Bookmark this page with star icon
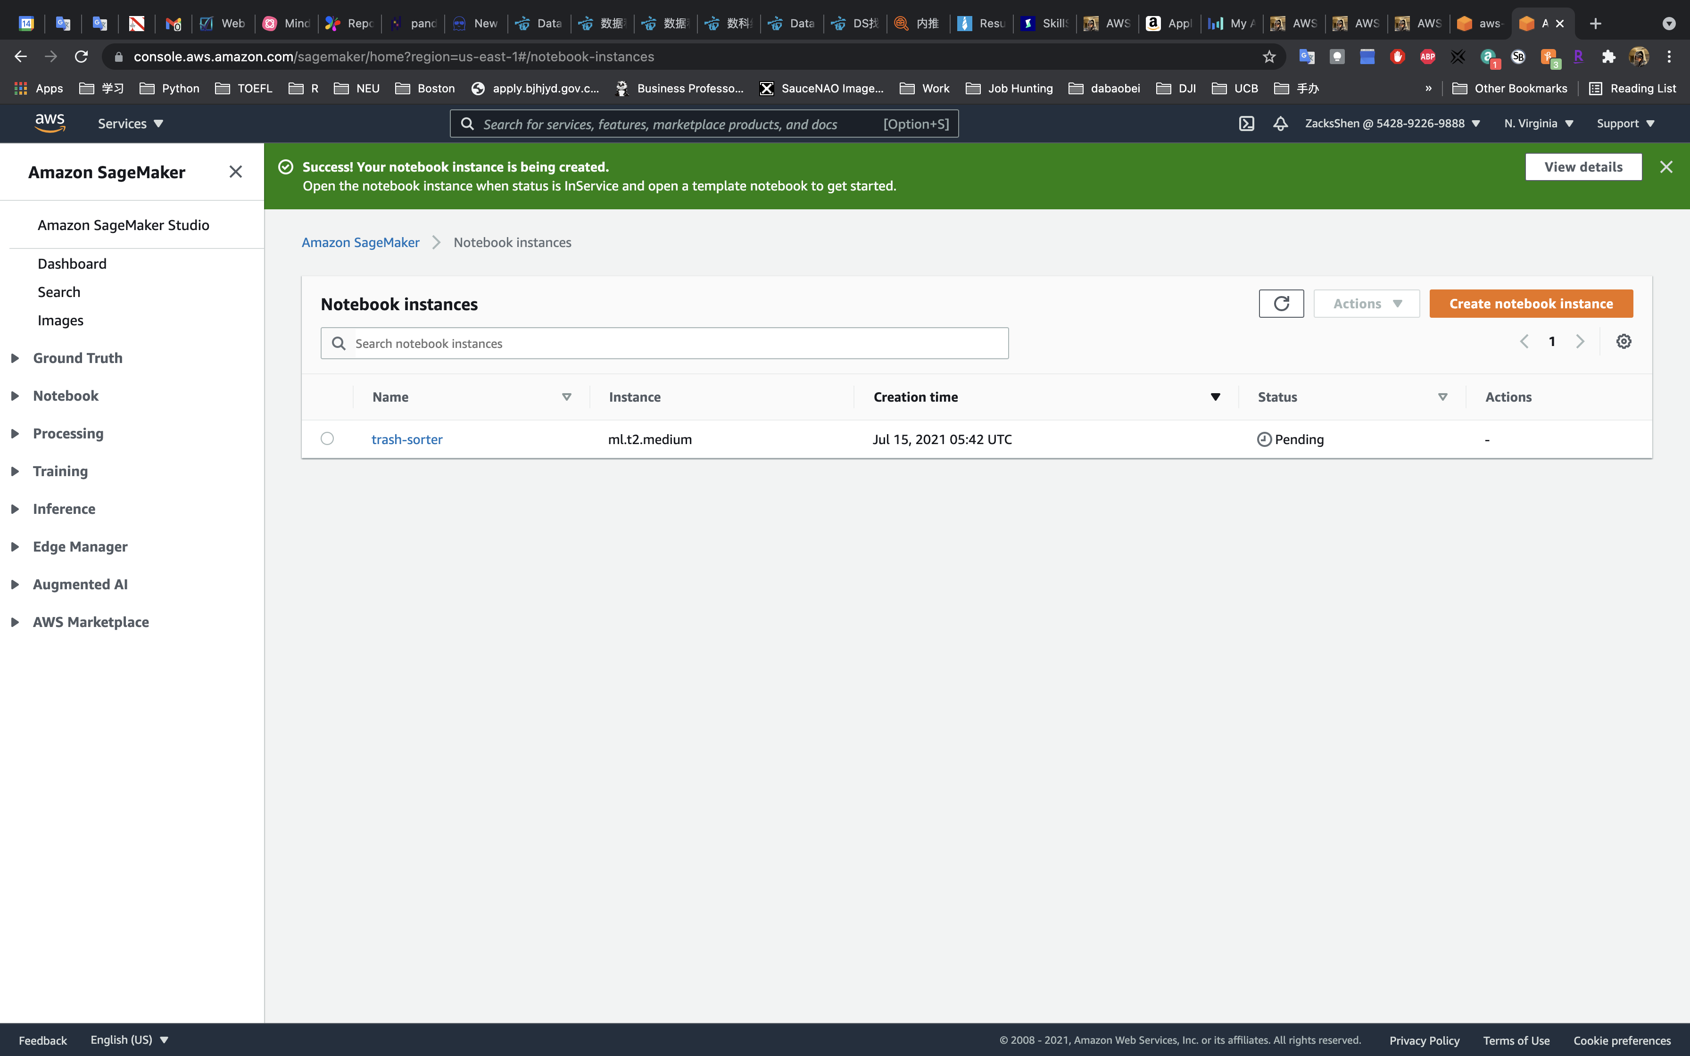 tap(1269, 57)
